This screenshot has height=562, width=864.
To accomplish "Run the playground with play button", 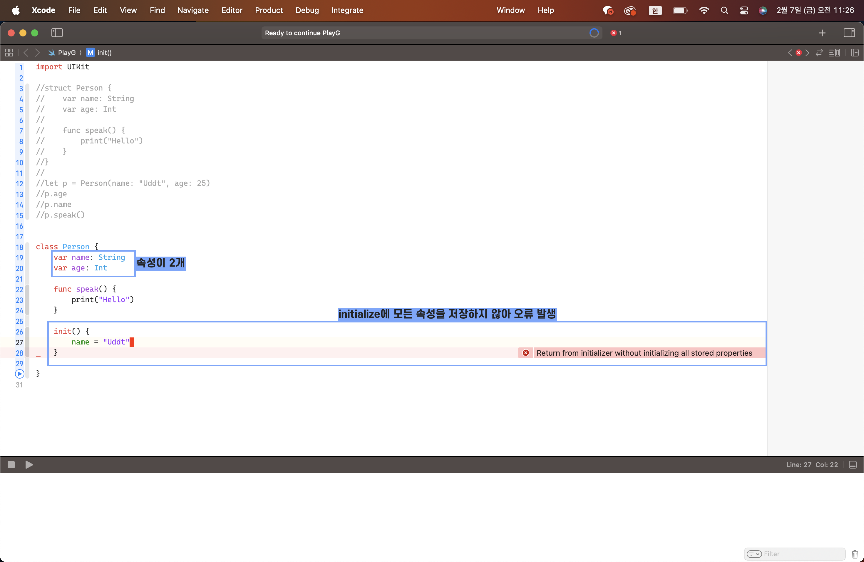I will click(29, 465).
